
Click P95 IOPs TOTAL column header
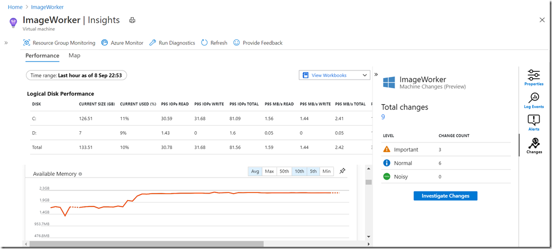tap(244, 104)
